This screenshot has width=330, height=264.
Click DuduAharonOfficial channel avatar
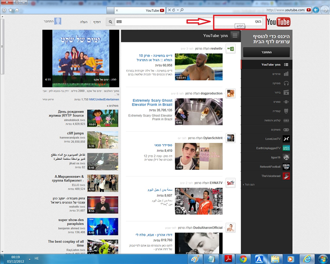pyautogui.click(x=231, y=228)
